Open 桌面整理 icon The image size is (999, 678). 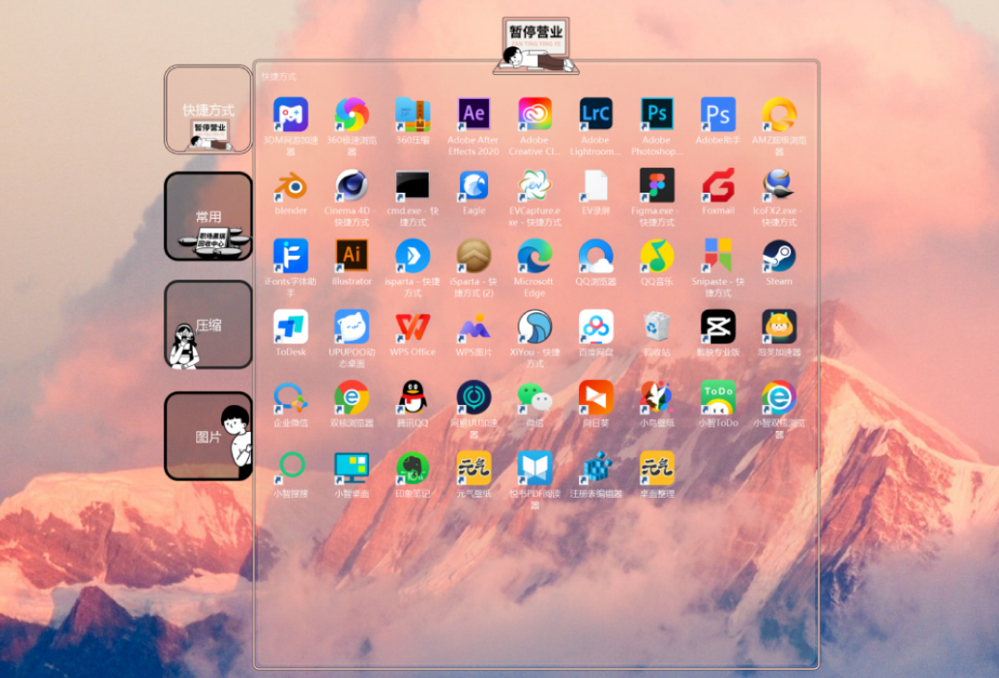click(x=656, y=467)
